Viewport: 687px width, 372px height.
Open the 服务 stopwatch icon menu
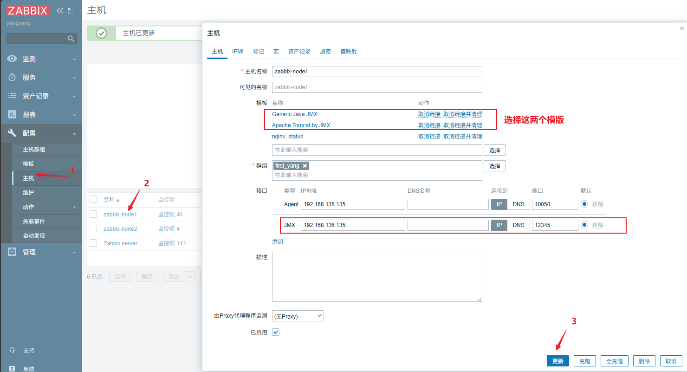pos(13,78)
